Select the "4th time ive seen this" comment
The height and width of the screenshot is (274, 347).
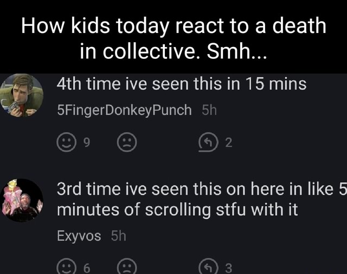pos(181,85)
